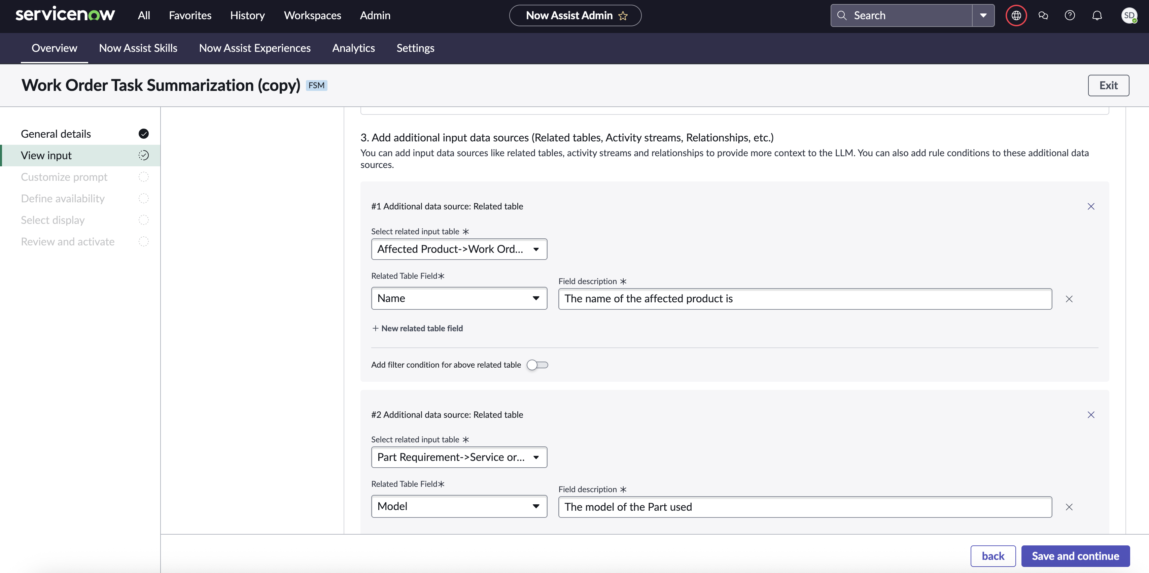Image resolution: width=1149 pixels, height=573 pixels.
Task: Select General details step
Action: click(x=81, y=133)
